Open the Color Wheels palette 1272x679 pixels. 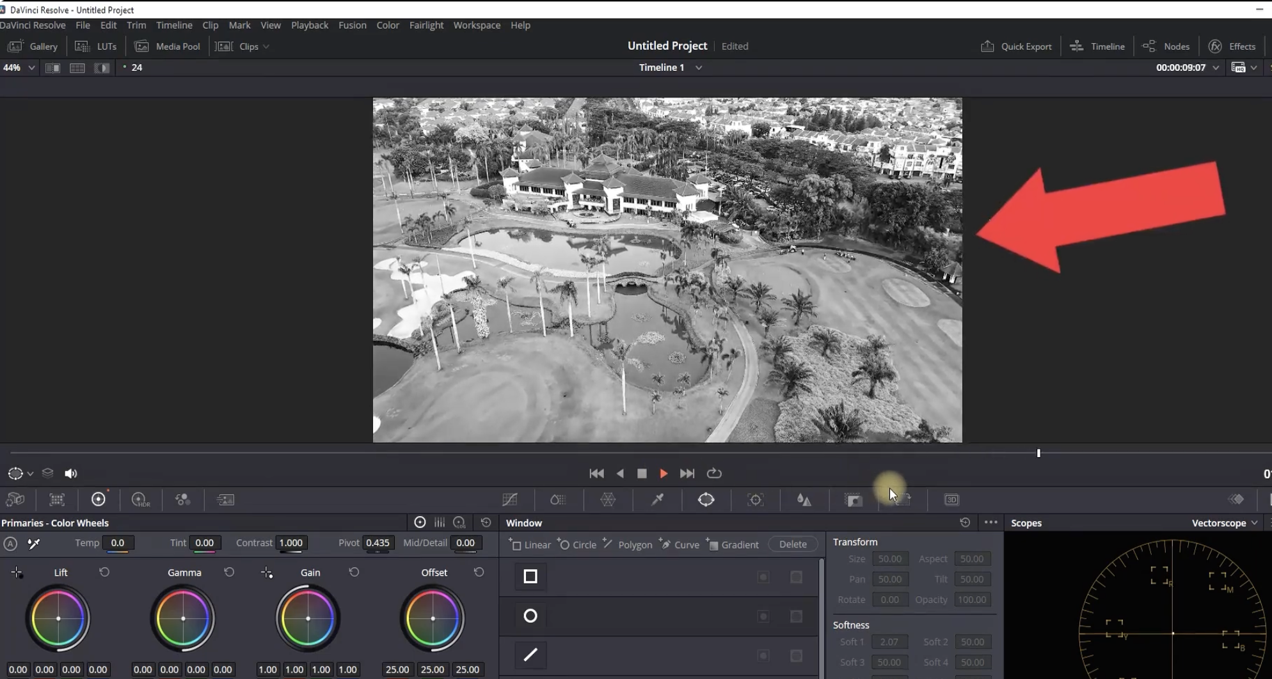coord(99,499)
